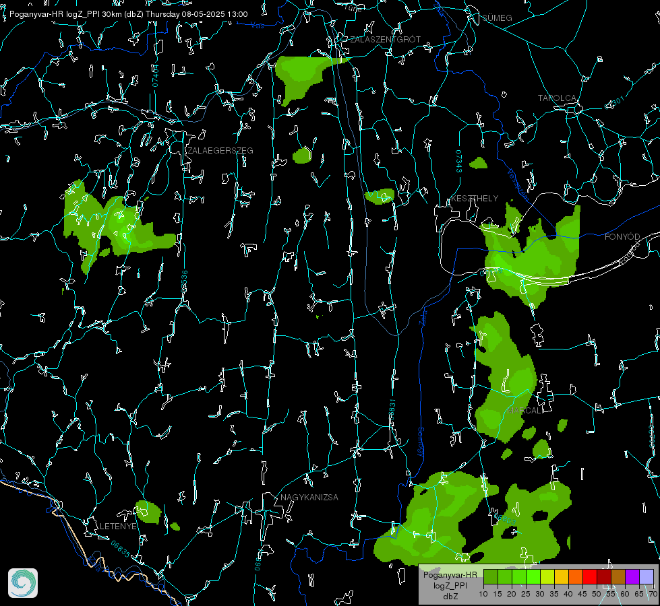
Task: Click the 07343 road number label
Action: tap(458, 162)
